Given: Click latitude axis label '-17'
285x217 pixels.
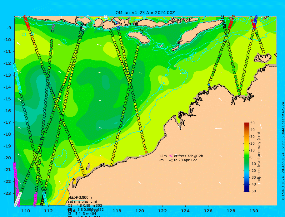Looking at the screenshot, I should click(x=7, y=123).
